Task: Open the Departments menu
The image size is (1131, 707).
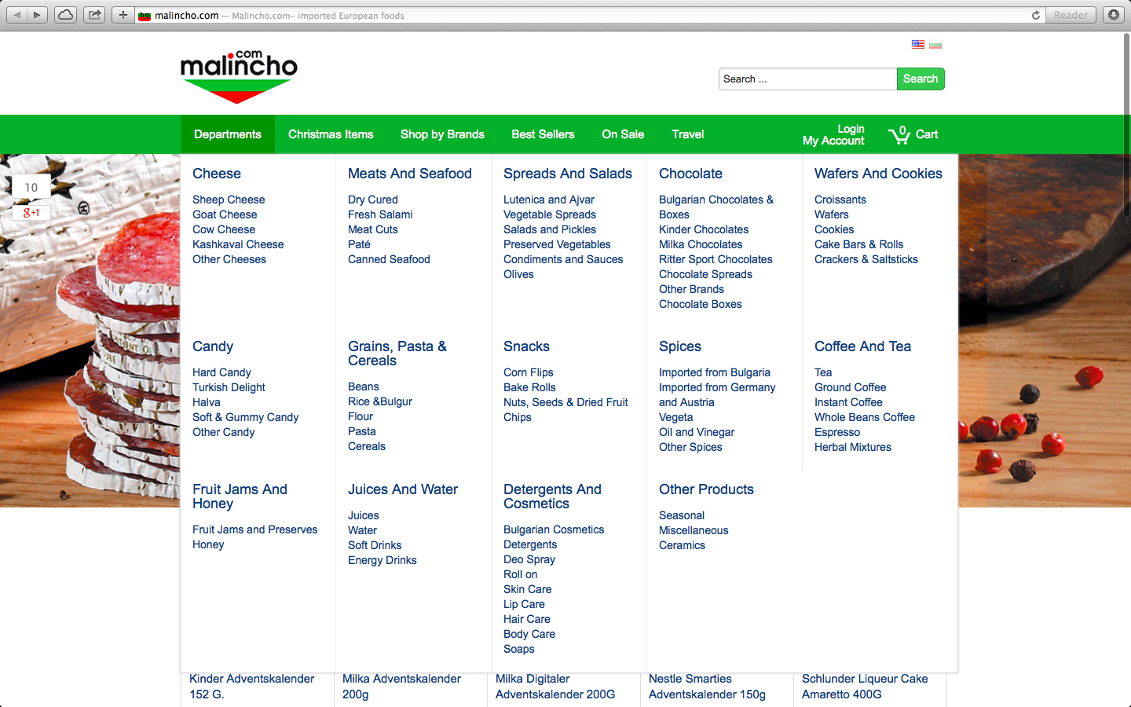Action: pos(227,134)
